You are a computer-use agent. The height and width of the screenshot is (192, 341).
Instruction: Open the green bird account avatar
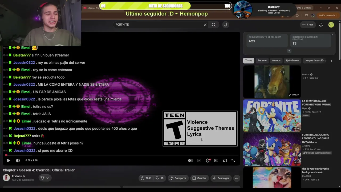(x=331, y=25)
